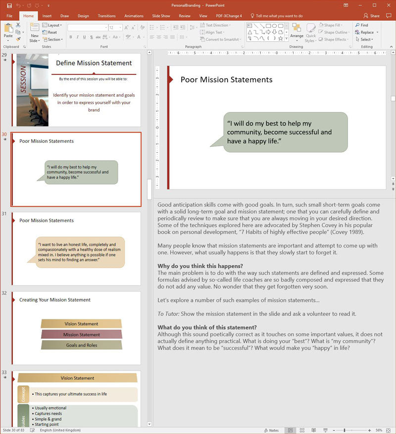Open Quick Styles gallery
This screenshot has width=396, height=434.
click(311, 32)
